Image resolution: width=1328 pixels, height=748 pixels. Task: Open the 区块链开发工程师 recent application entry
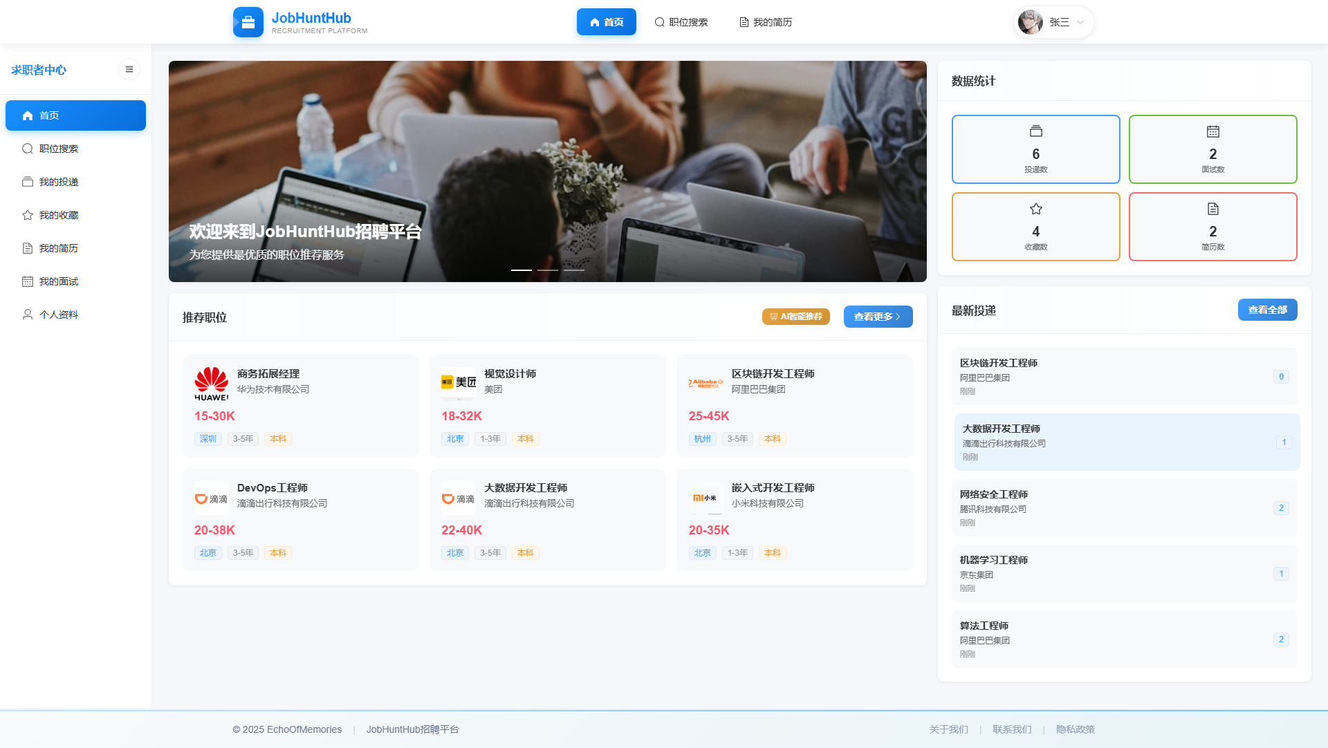[x=1124, y=376]
